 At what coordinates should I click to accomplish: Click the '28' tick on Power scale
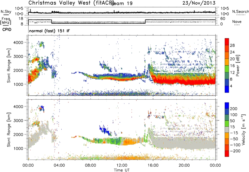coord(232,45)
